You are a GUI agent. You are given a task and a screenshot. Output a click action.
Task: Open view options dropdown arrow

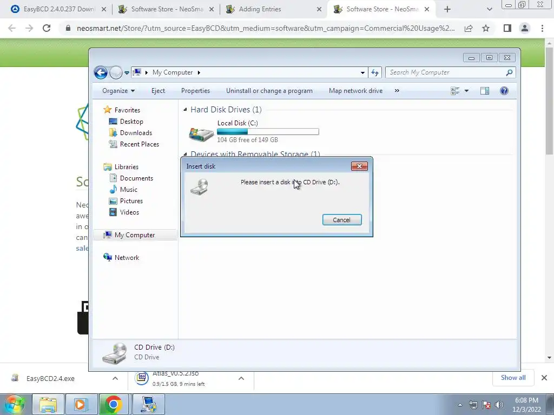[x=466, y=91]
